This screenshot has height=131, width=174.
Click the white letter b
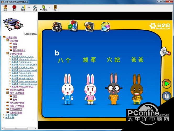point(57,53)
